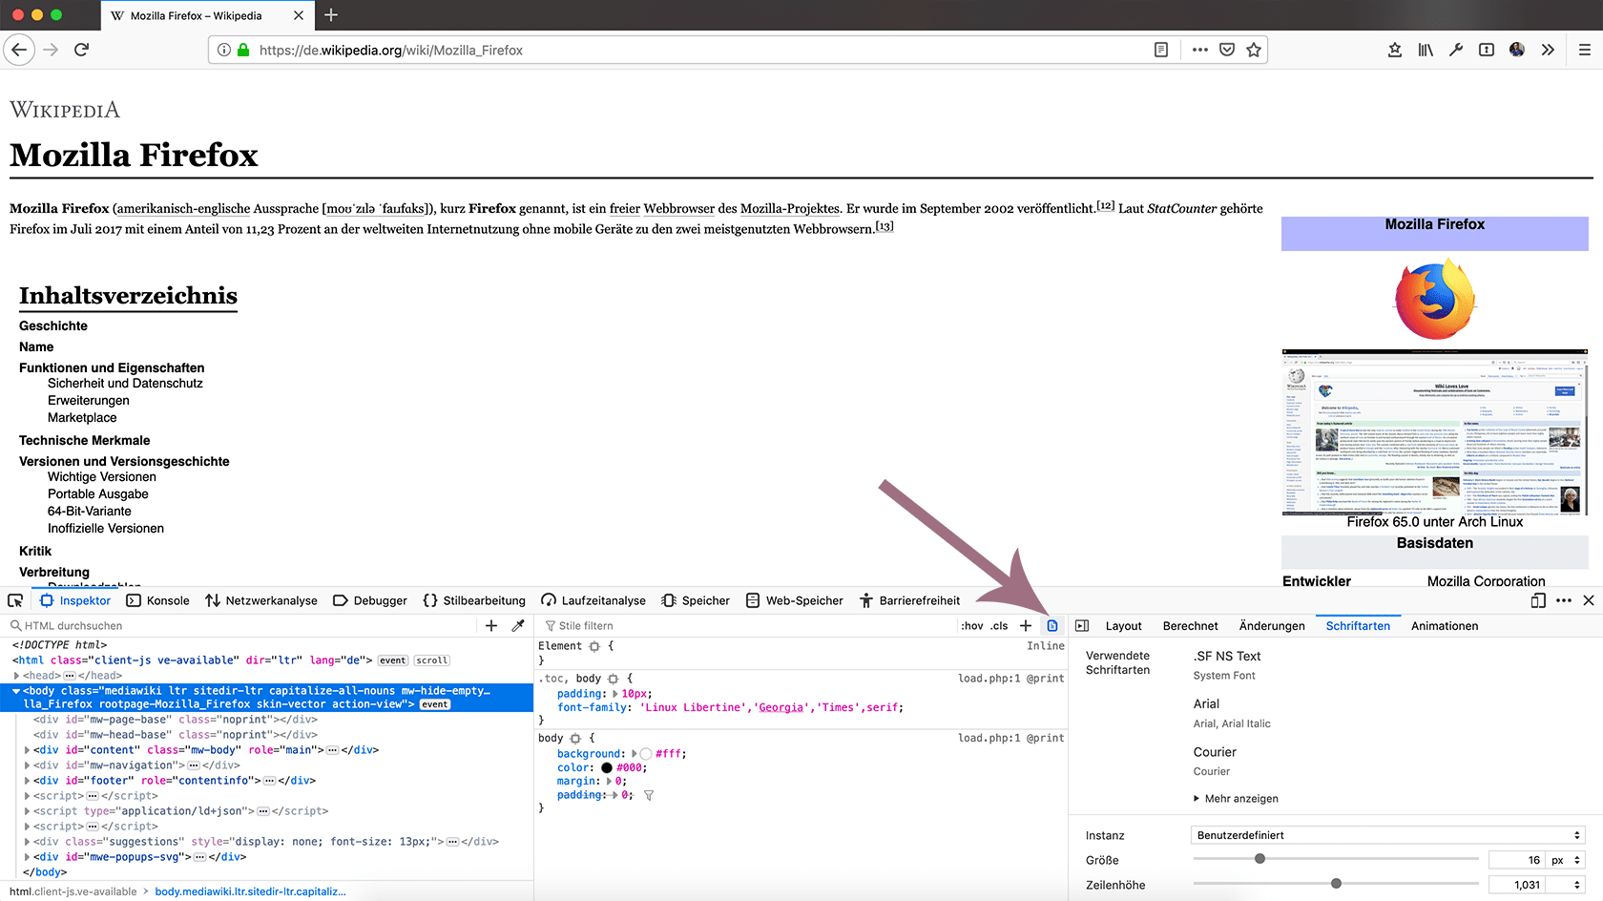
Task: Reload the current page
Action: pos(82,50)
